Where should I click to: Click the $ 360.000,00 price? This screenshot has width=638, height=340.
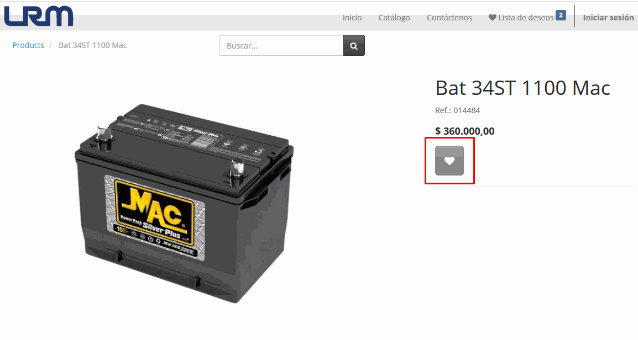click(x=464, y=131)
